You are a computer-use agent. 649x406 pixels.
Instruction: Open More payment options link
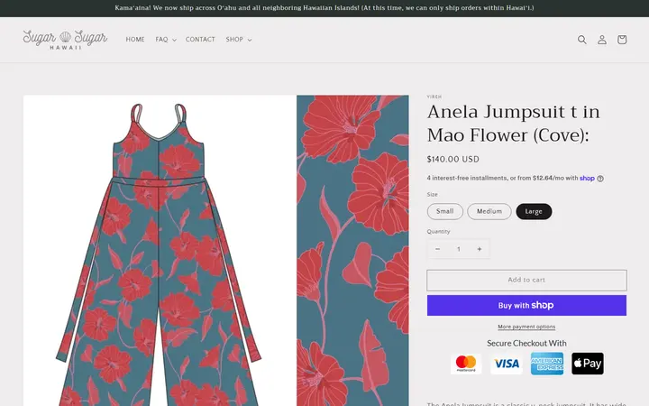pos(526,327)
